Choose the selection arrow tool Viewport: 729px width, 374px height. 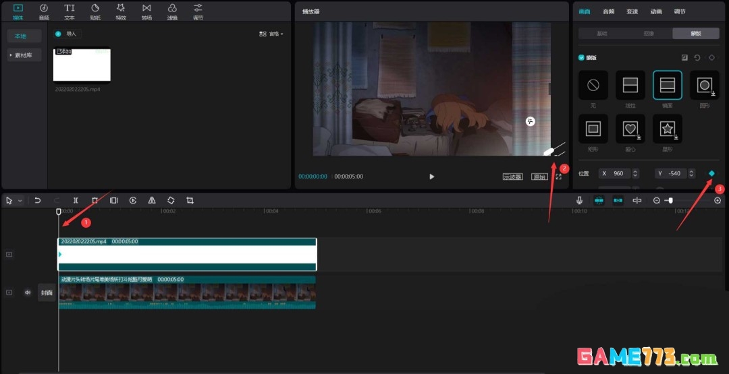point(9,200)
